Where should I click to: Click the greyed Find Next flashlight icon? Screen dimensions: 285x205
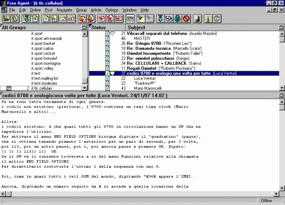pos(150,19)
